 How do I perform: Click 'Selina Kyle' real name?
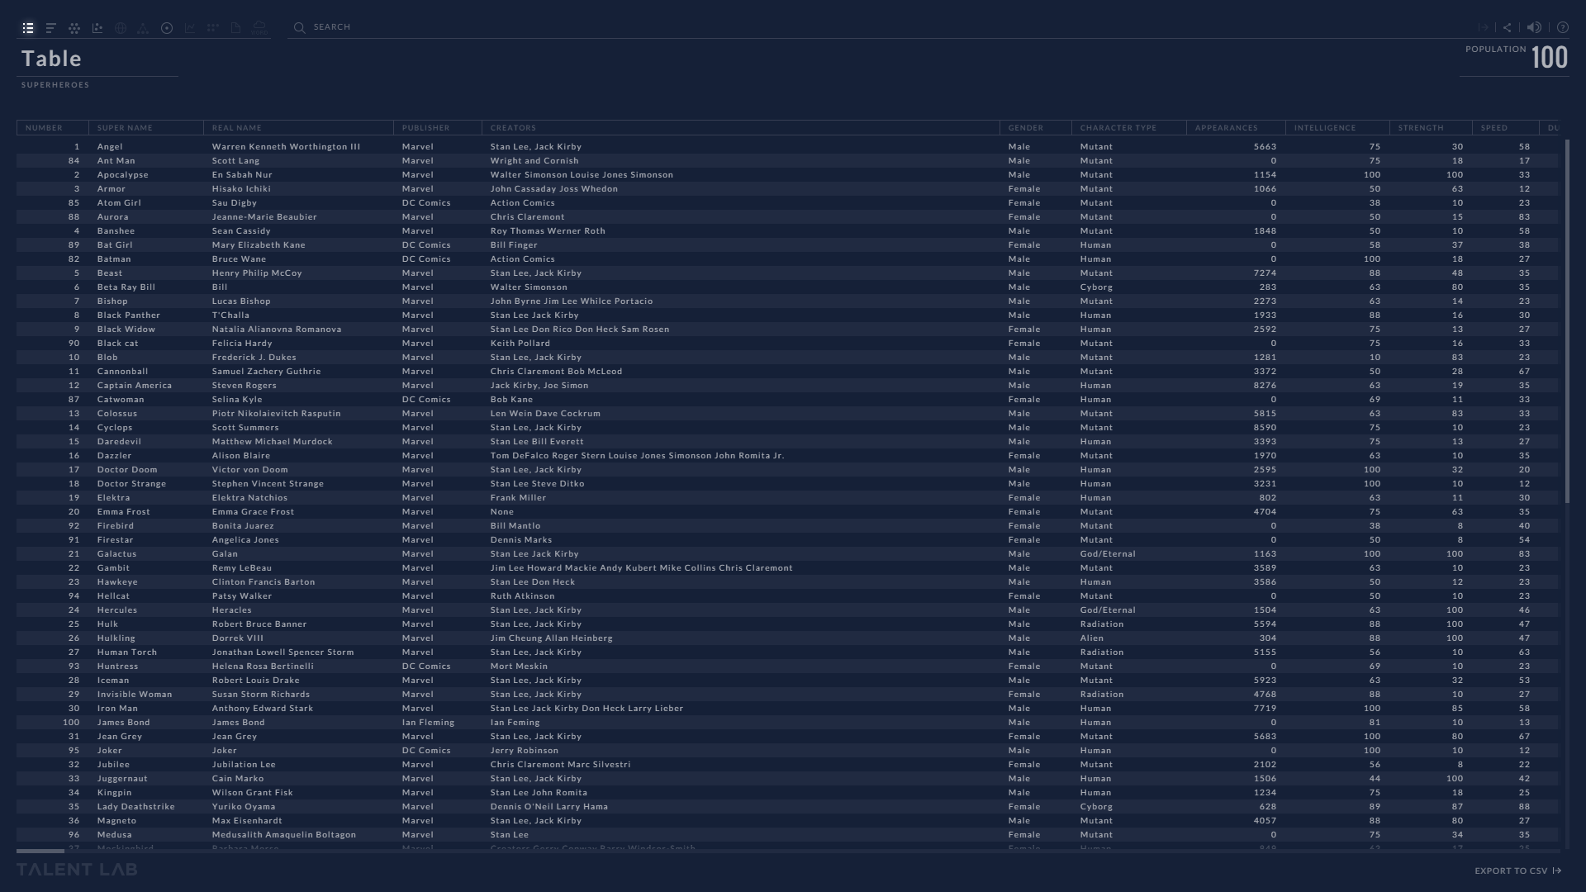[237, 400]
